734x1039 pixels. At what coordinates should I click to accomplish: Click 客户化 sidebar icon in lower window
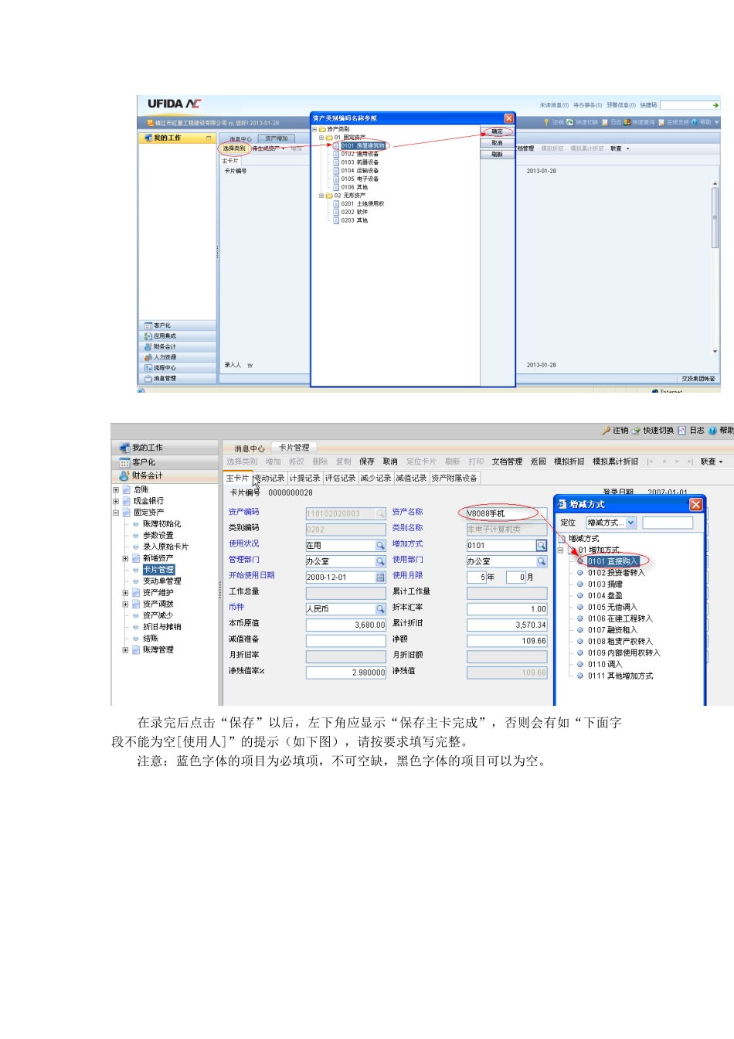tap(125, 462)
